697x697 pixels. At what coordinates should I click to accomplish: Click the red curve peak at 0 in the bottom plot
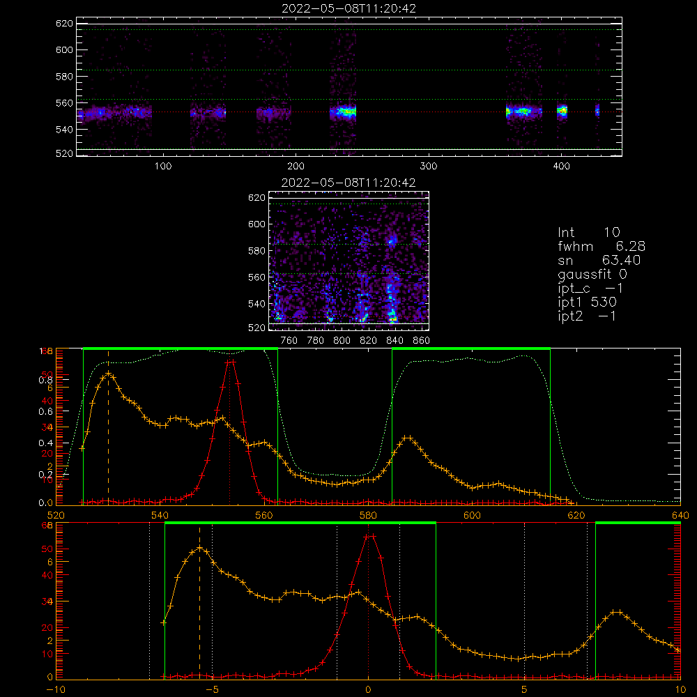369,537
